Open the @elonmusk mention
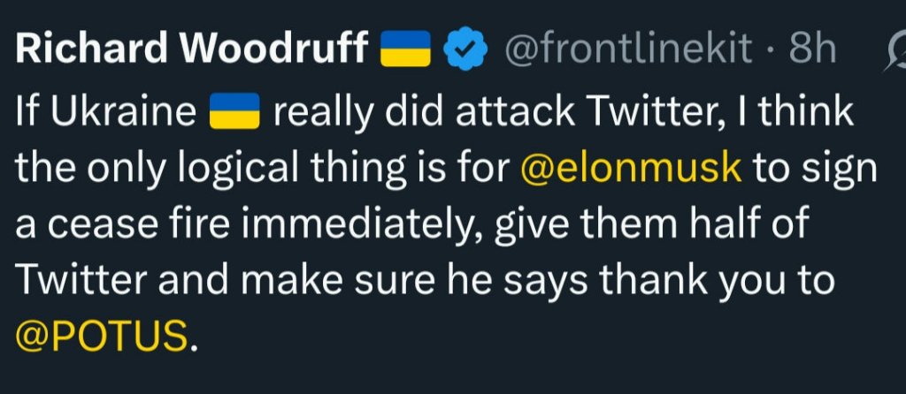 (x=632, y=169)
